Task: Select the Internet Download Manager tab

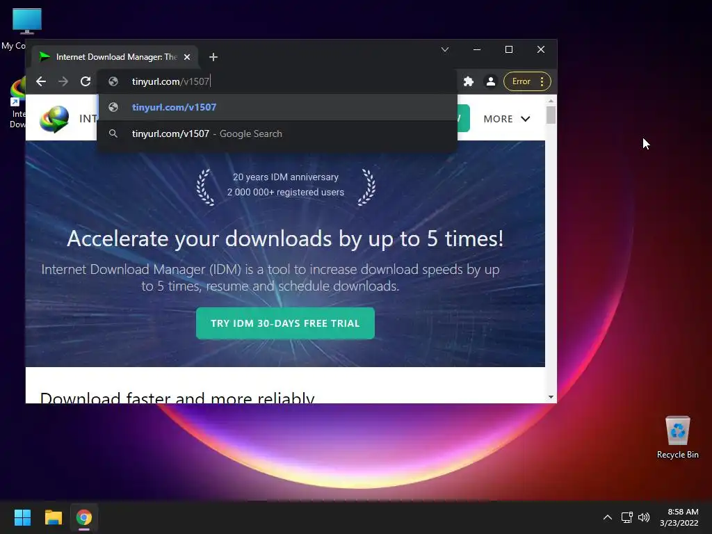Action: 115,57
